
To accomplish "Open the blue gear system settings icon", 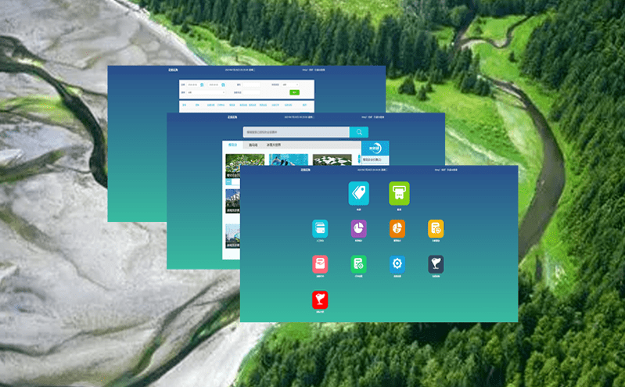I will click(x=397, y=264).
